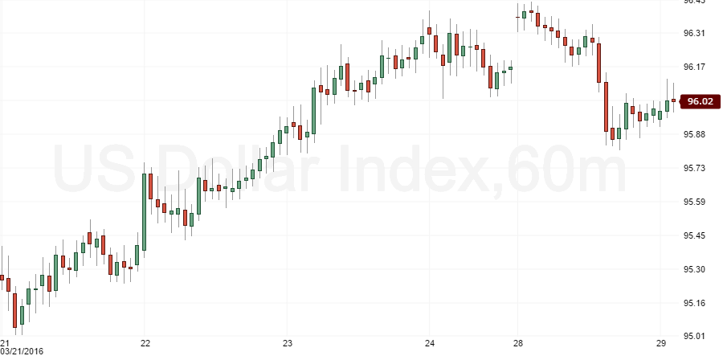Select the 95.73 price level label

pos(694,168)
